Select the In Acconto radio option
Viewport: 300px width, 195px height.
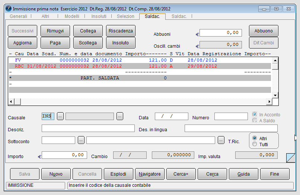click(255, 114)
